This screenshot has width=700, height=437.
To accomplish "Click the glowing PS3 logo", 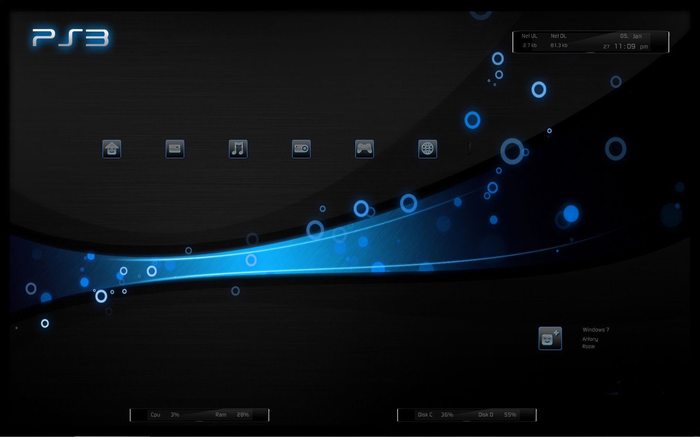I will [x=71, y=38].
